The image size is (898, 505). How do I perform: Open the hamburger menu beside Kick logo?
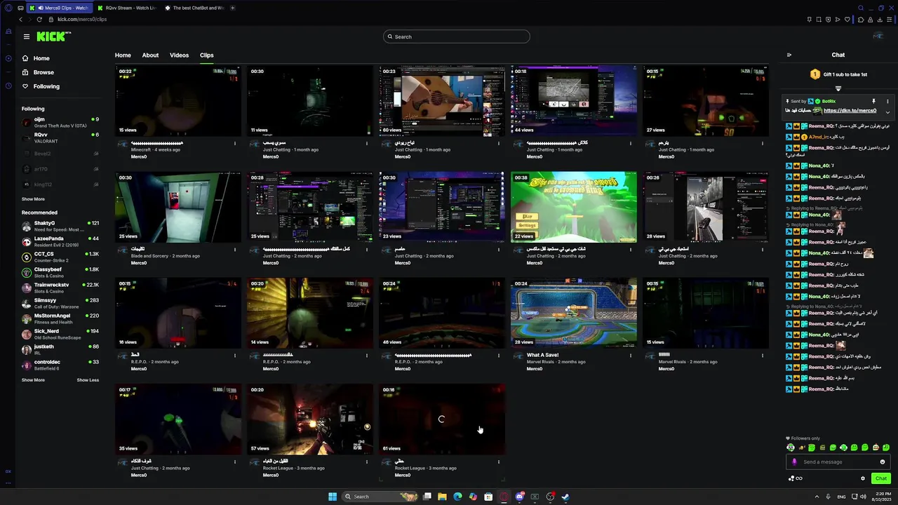tap(26, 36)
